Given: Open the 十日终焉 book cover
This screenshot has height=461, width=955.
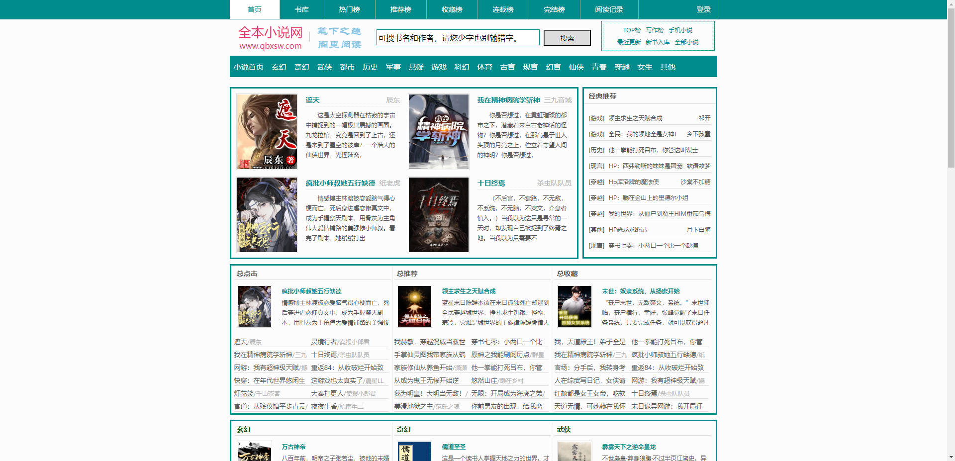Looking at the screenshot, I should tap(438, 215).
